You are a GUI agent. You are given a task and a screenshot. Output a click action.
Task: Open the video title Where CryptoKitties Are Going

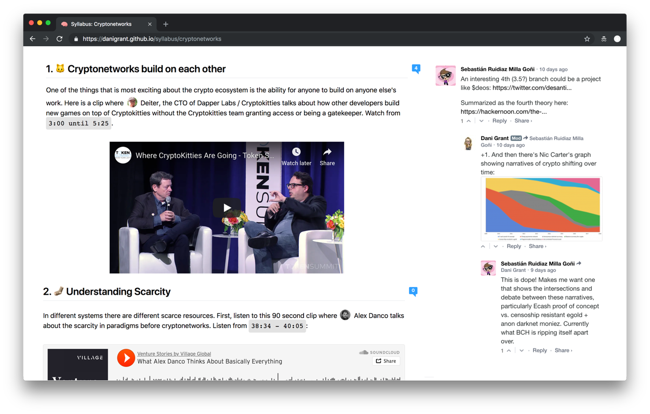[x=205, y=155]
